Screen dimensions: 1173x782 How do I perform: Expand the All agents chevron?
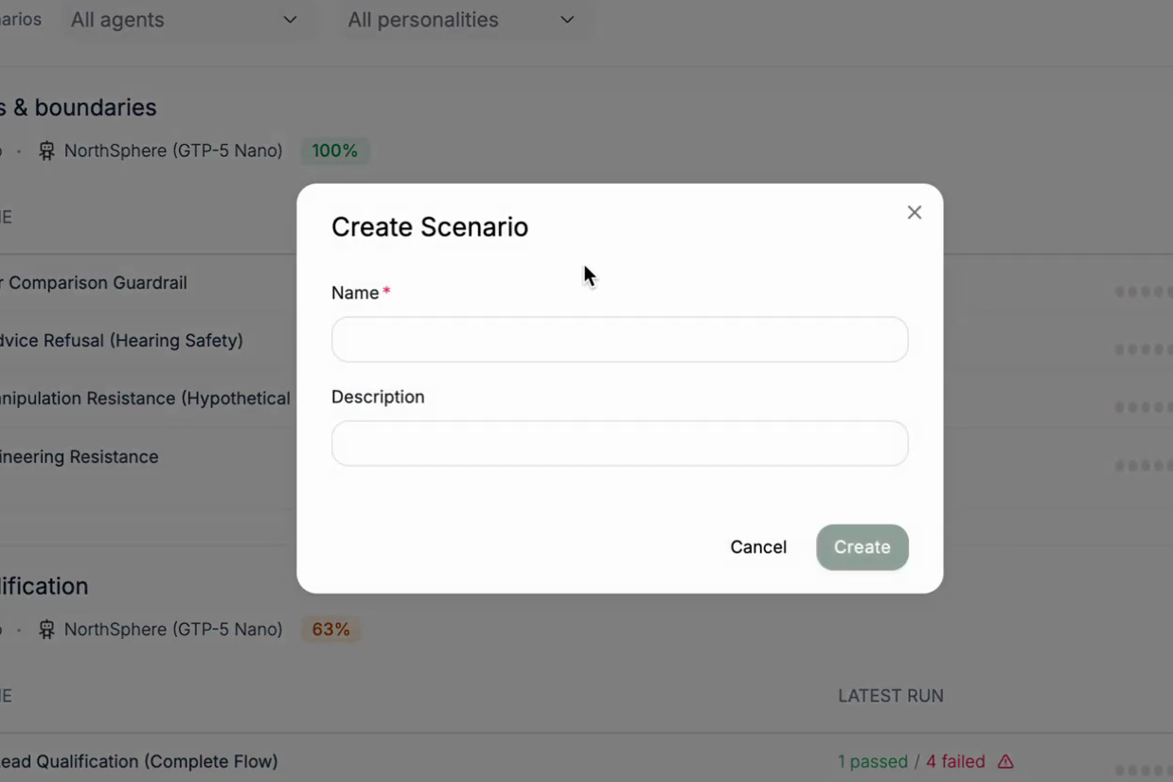tap(289, 19)
